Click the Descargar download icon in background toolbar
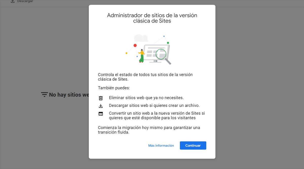 12,1
